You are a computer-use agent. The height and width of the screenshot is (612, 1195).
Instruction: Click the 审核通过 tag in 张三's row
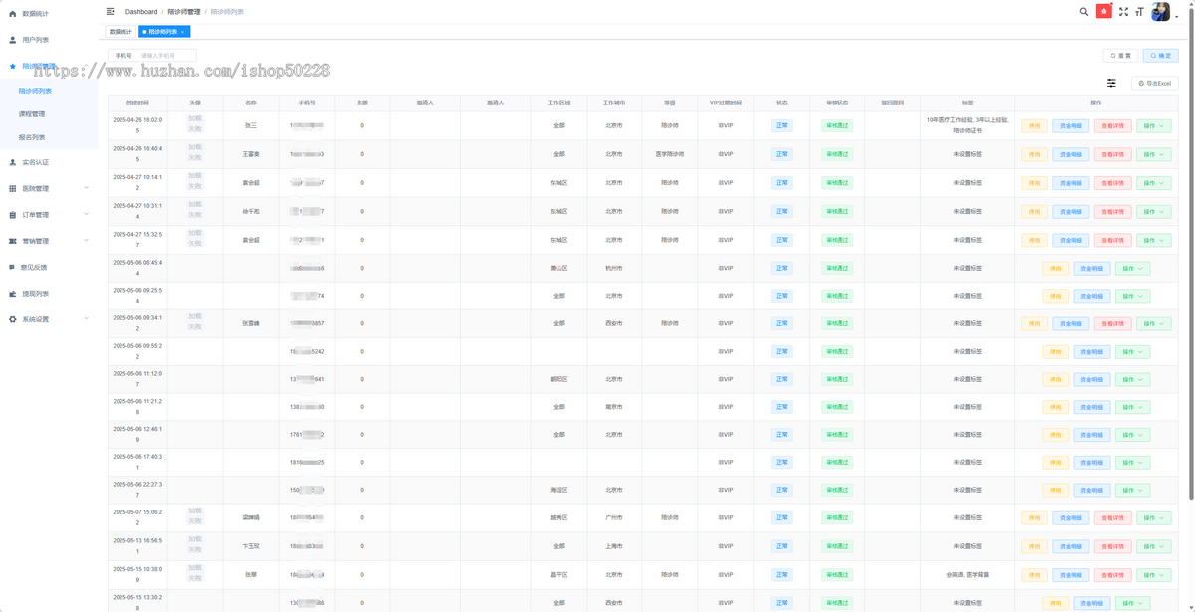click(x=836, y=126)
